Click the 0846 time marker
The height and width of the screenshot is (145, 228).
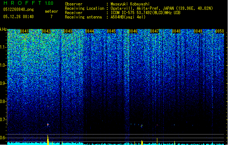(x=133, y=31)
